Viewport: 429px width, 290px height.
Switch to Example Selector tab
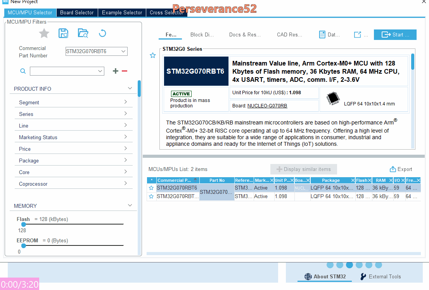tap(122, 12)
